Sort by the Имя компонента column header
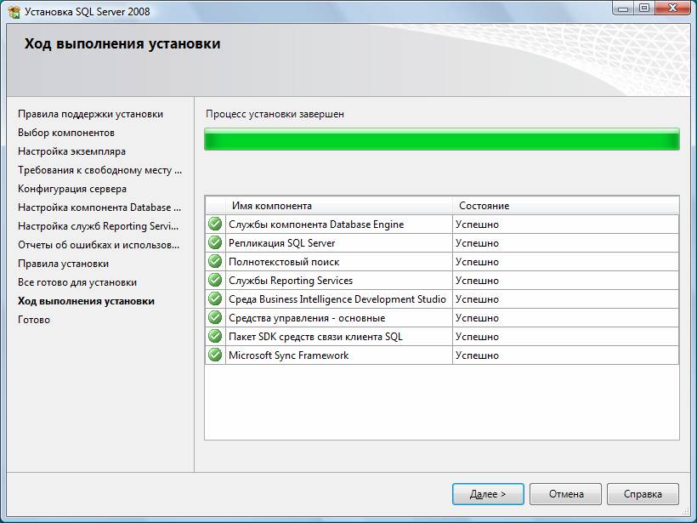Image resolution: width=697 pixels, height=523 pixels. [x=339, y=206]
